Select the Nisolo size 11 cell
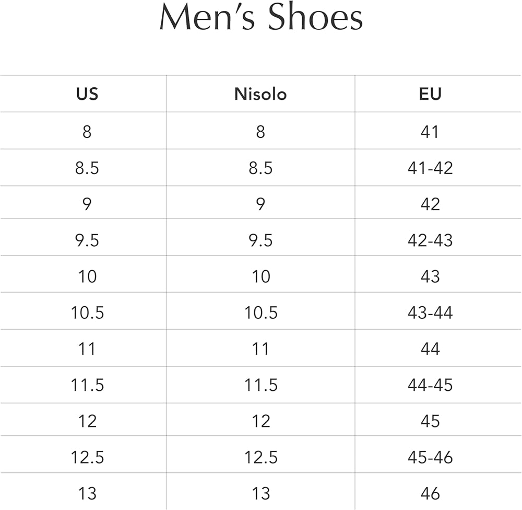The image size is (522, 510). (260, 349)
